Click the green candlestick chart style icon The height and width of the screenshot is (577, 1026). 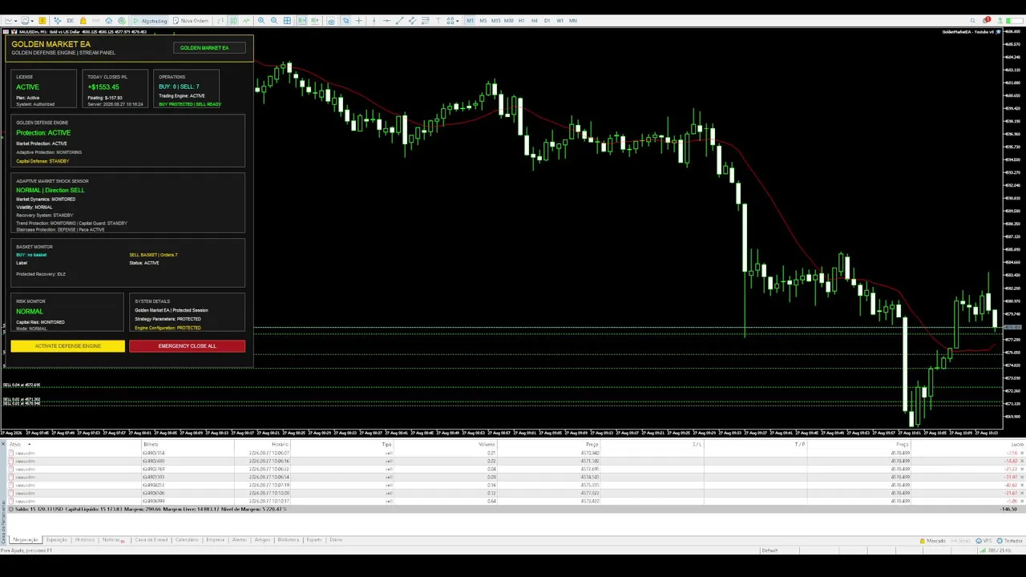point(233,21)
